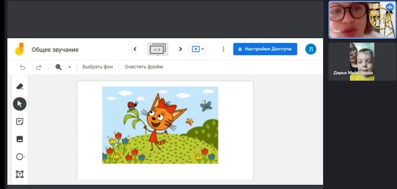This screenshot has width=397, height=189.
Task: Open the account avatar 'Л'
Action: (x=311, y=49)
